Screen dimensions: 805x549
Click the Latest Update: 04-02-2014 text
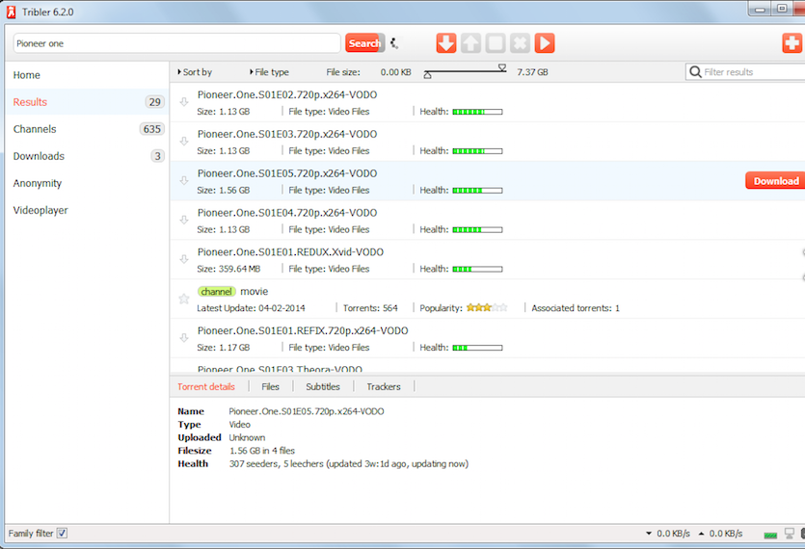[251, 308]
